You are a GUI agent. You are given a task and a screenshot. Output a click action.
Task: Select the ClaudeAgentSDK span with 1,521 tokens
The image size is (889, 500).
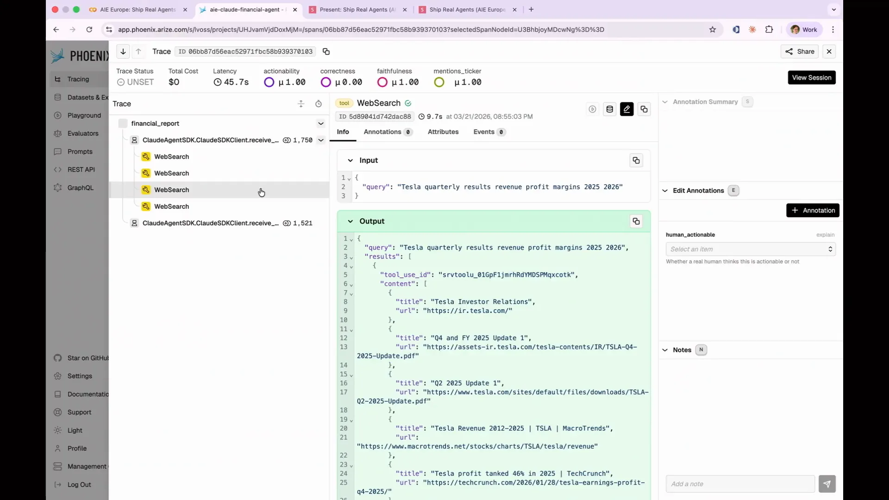point(219,223)
